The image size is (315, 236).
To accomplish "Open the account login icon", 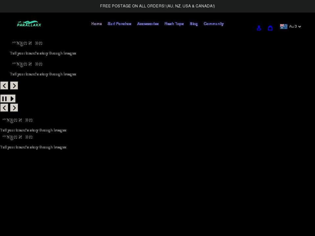I will pos(259,28).
